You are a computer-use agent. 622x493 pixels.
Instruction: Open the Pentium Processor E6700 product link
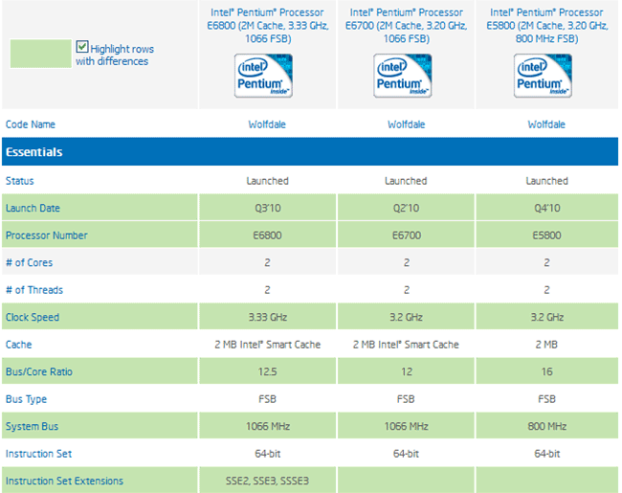tap(406, 27)
